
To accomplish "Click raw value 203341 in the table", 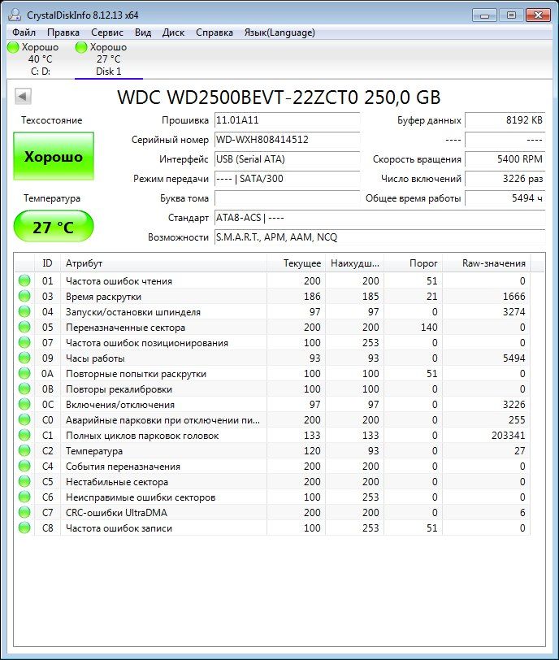I will coord(508,435).
